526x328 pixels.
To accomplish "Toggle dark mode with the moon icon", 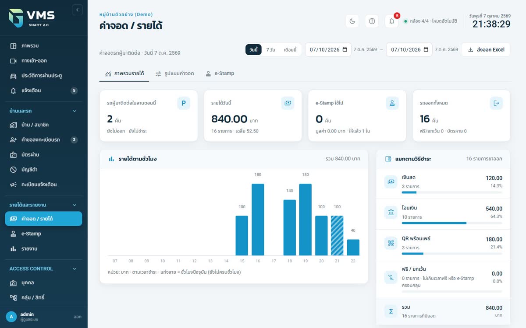I will [x=352, y=21].
